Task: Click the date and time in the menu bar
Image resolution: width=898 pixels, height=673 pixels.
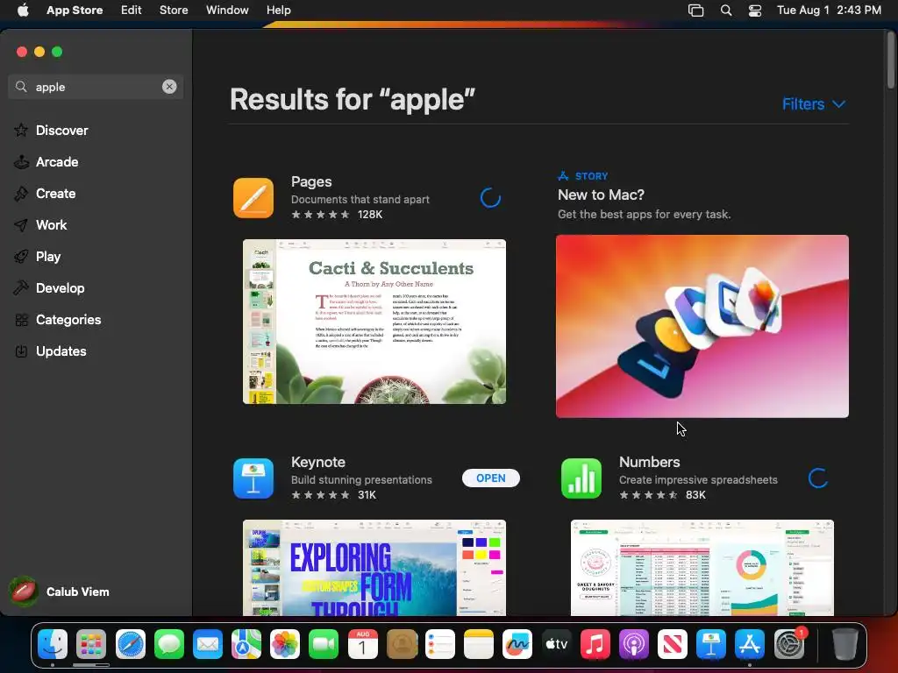Action: pyautogui.click(x=829, y=10)
